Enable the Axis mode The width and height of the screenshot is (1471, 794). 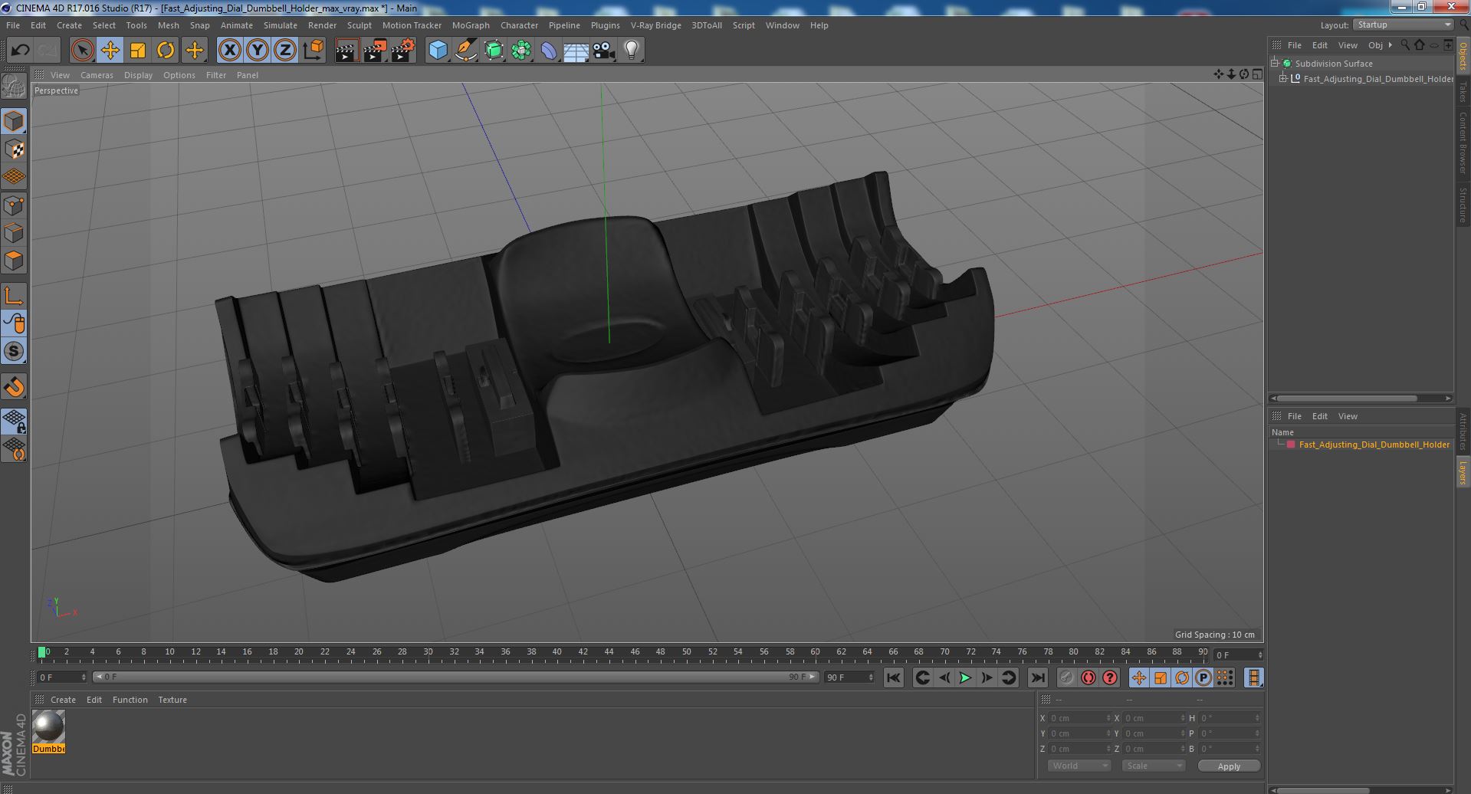14,296
